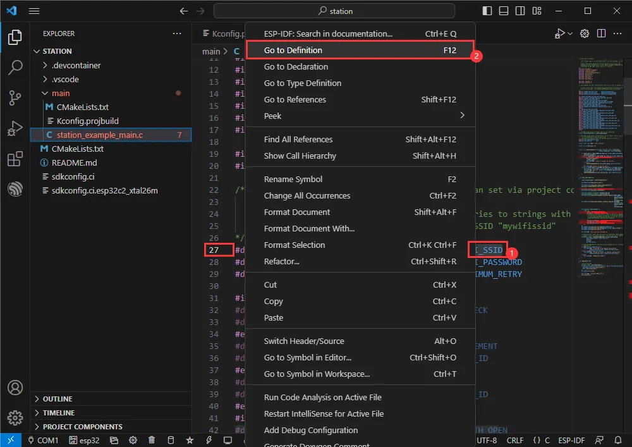Launch ESP-IDF monitor with the screen icon

coord(228,439)
